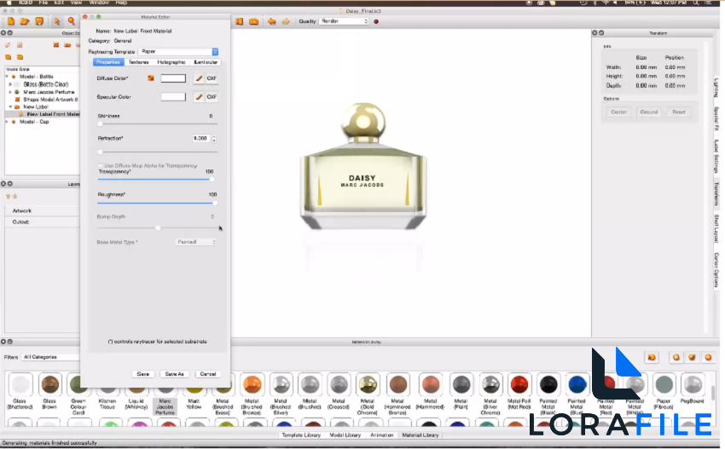Click the Ground button in Transform panel
The image size is (725, 449).
(649, 112)
